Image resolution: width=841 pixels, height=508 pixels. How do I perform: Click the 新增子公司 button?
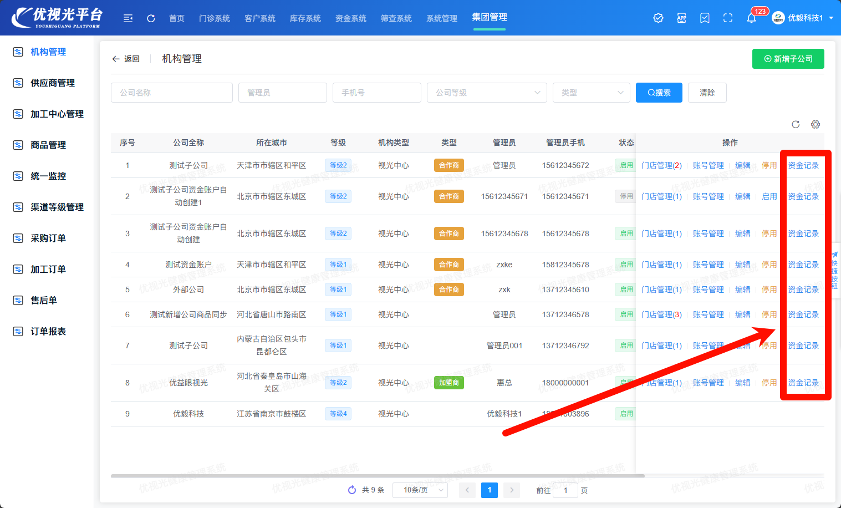pos(788,59)
